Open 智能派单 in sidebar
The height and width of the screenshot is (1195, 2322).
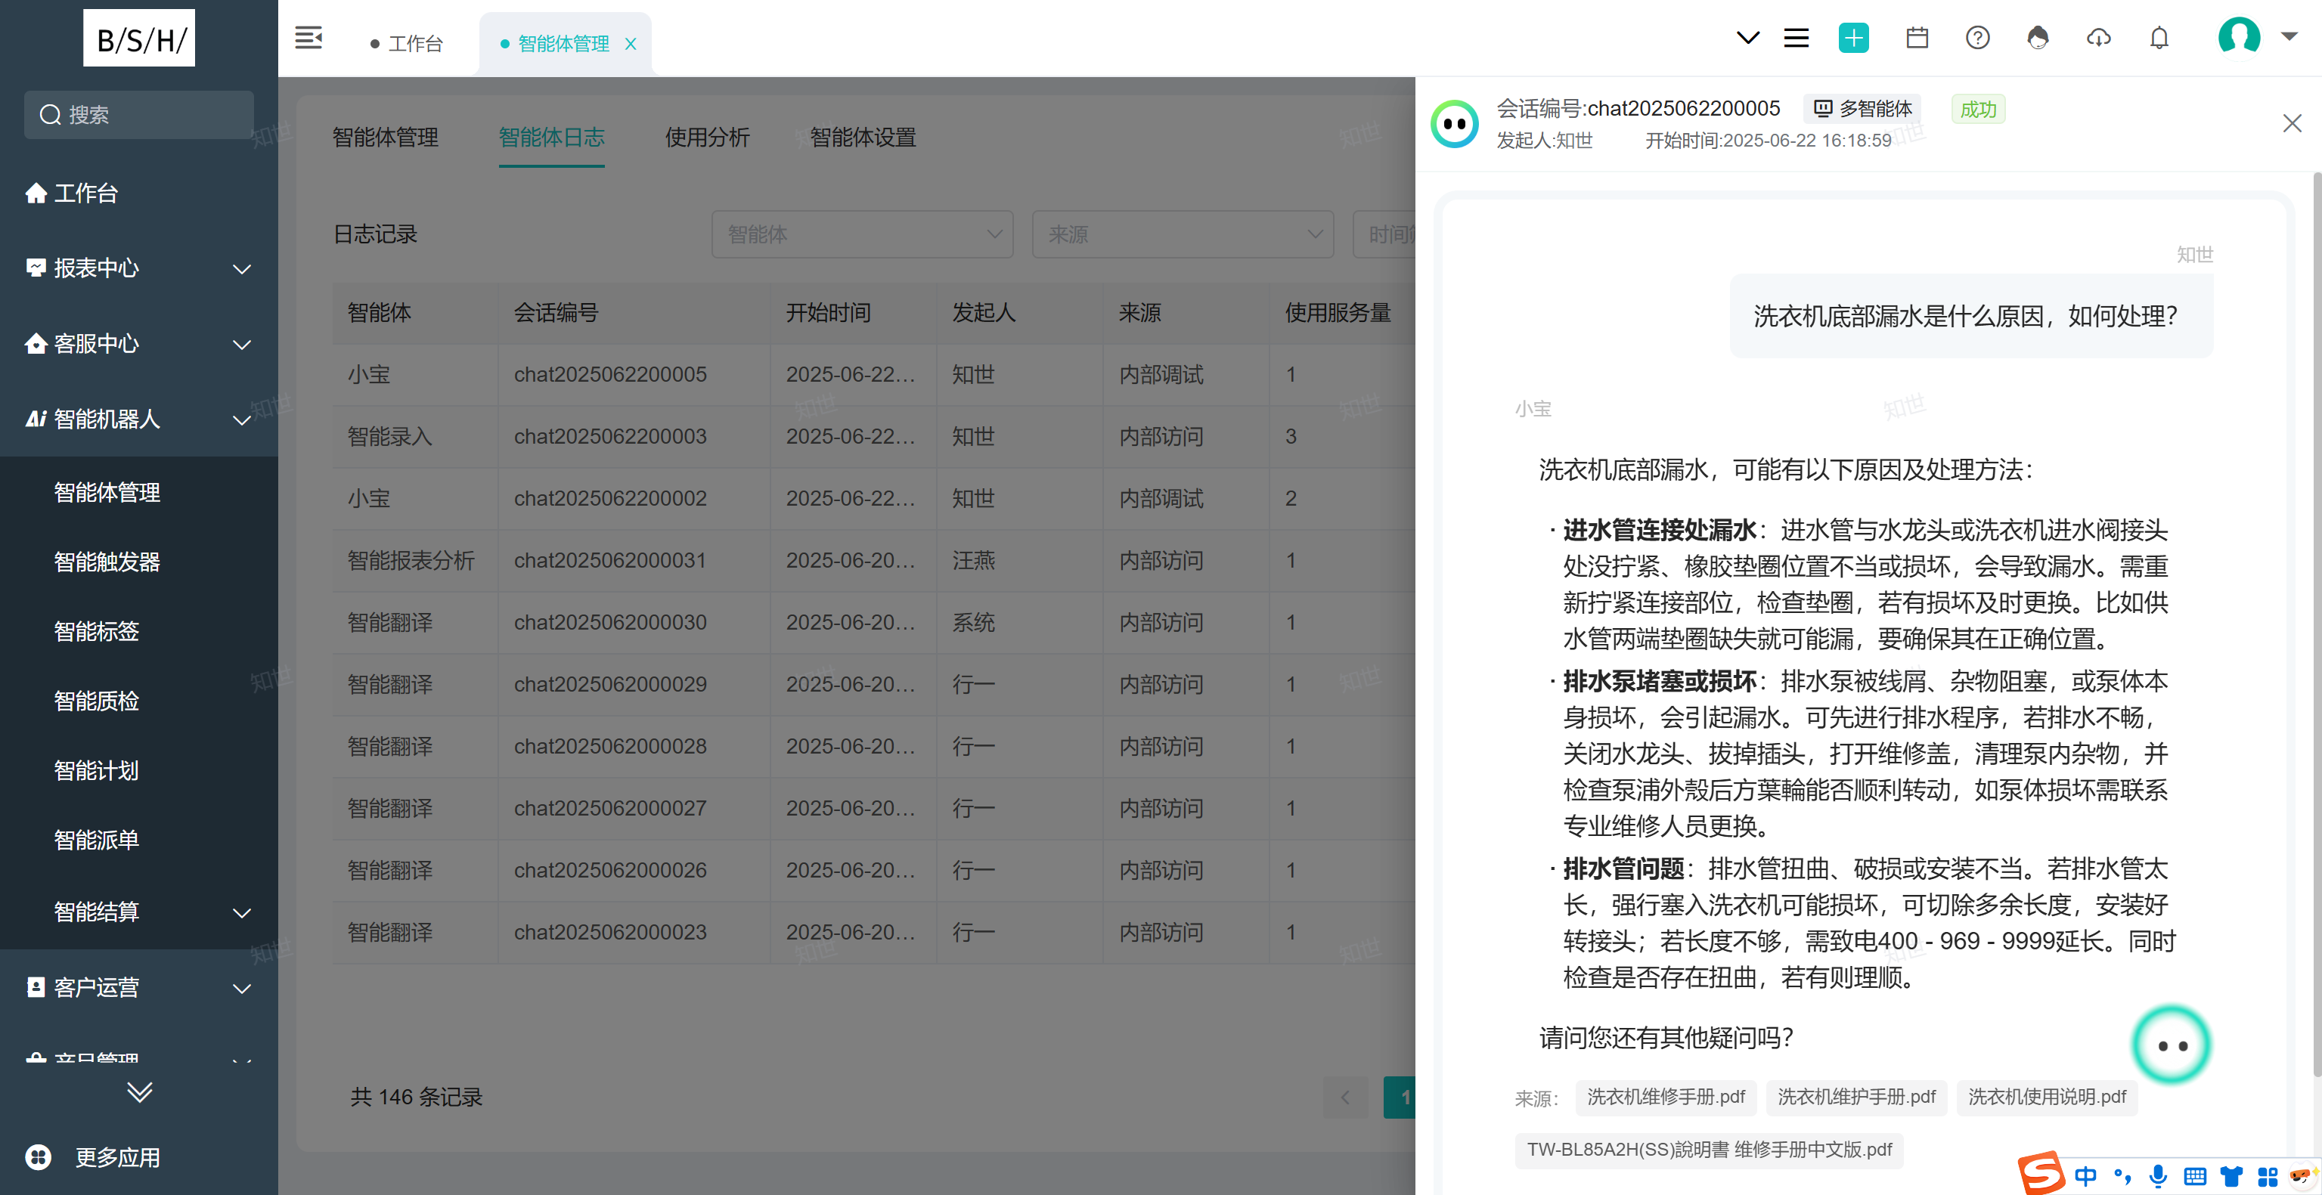click(x=97, y=840)
